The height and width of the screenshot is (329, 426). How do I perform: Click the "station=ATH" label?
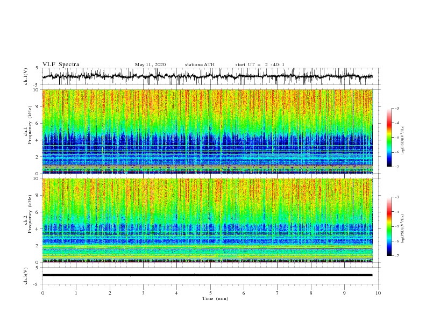point(200,65)
